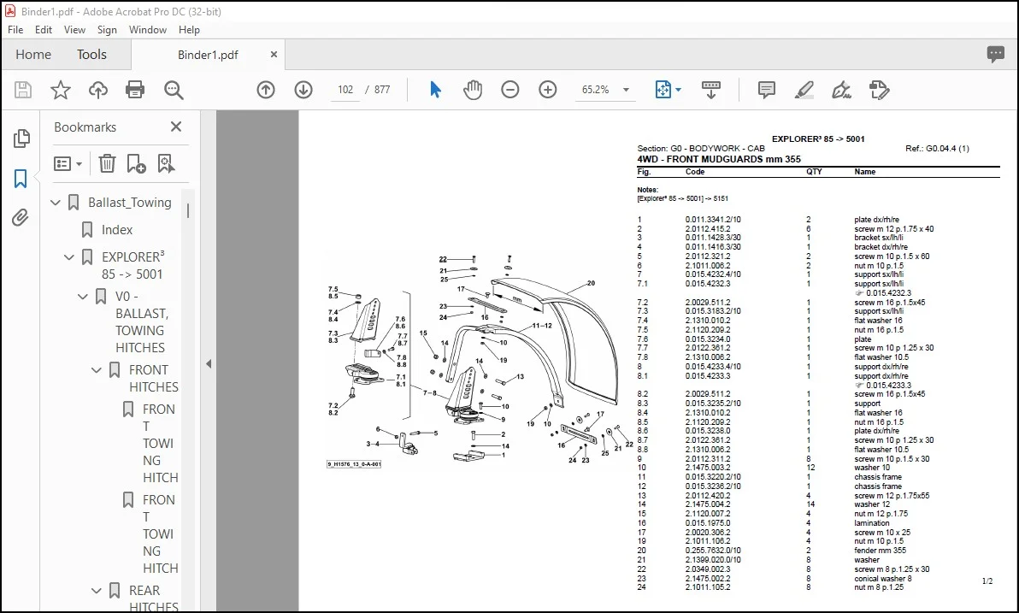Open the zoom percentage dropdown
The height and width of the screenshot is (613, 1019).
point(626,90)
